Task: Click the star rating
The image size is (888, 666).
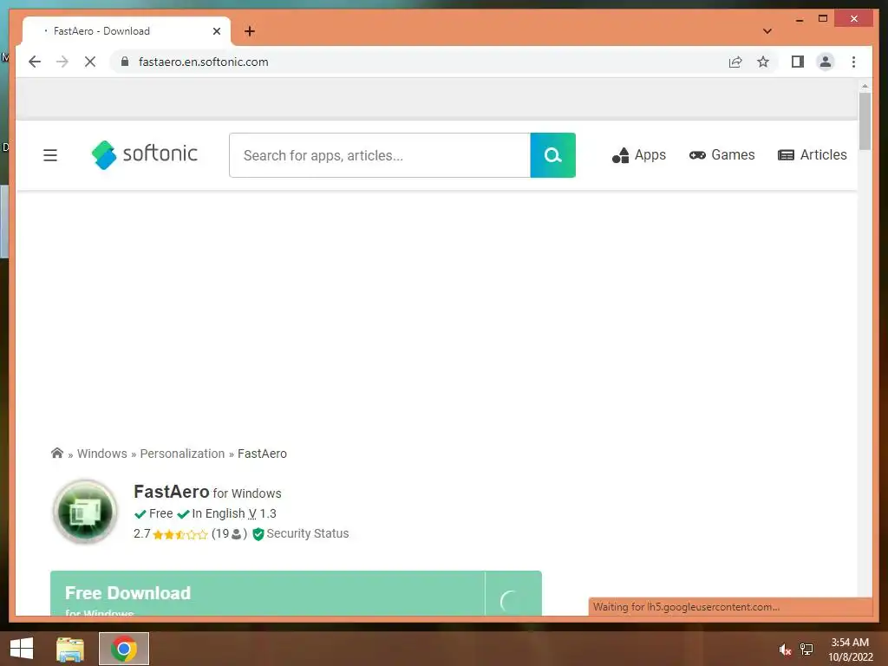Action: tap(180, 534)
